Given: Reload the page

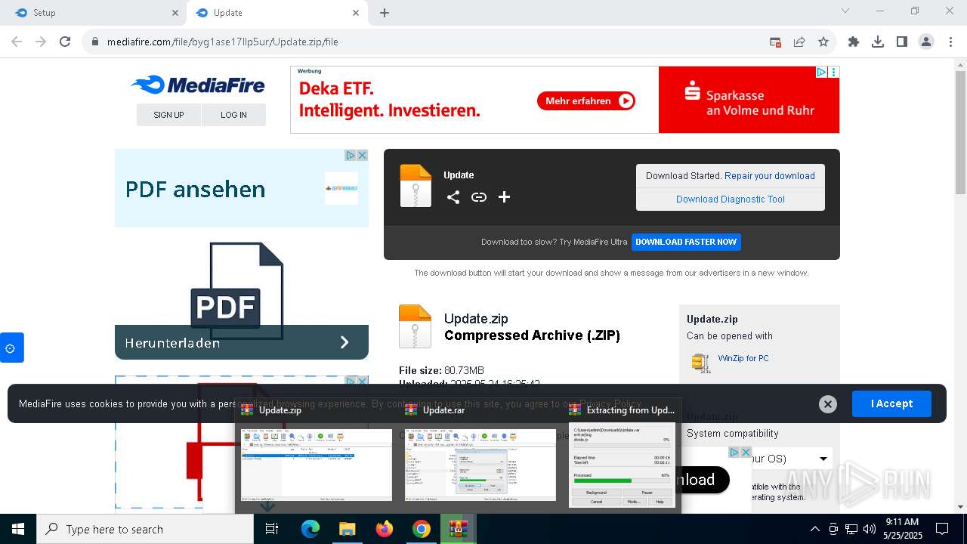Looking at the screenshot, I should click(65, 42).
